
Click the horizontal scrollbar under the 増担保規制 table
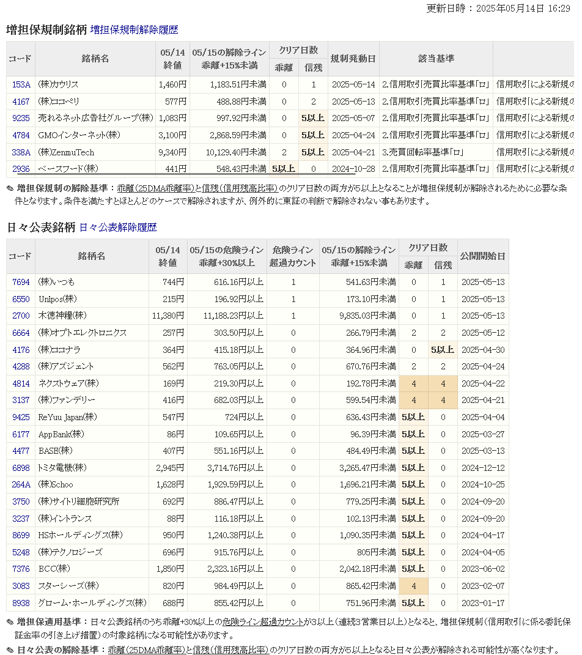coord(186,173)
